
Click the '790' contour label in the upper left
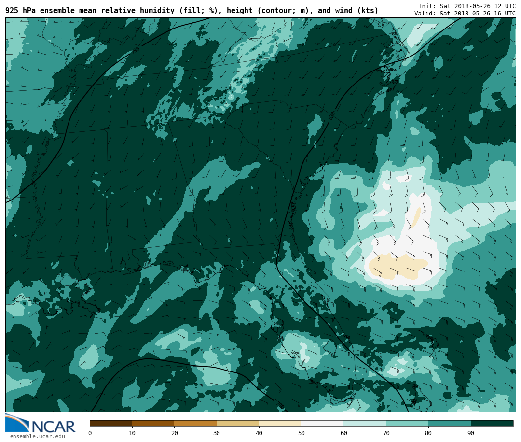click(136, 50)
